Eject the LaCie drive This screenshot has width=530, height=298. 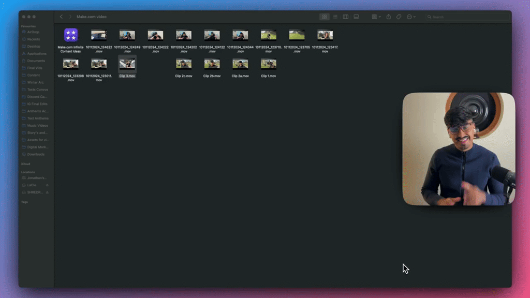click(48, 185)
